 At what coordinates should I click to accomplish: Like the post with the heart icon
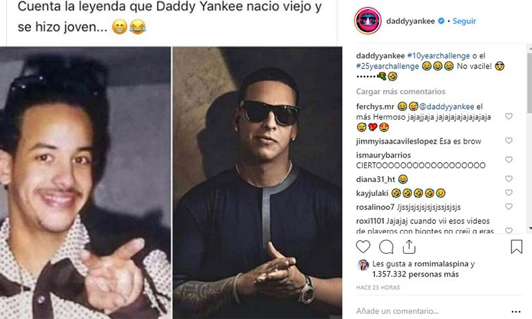tap(363, 247)
